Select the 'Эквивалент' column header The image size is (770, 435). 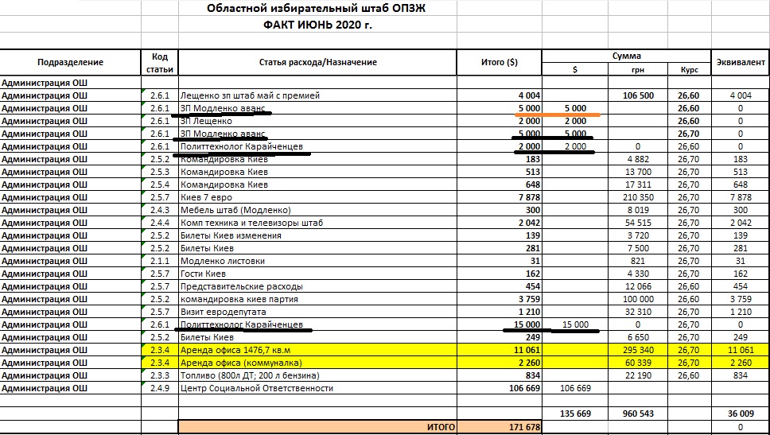741,62
